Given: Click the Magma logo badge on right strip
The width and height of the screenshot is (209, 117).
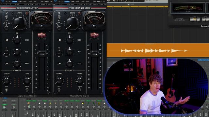Looking at the screenshot, I should coord(94,35).
